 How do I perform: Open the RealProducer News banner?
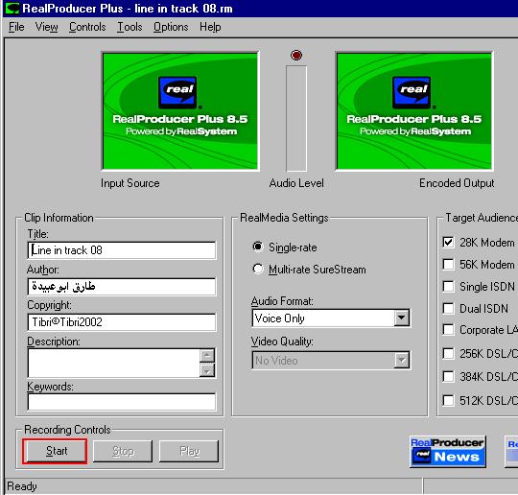coord(447,452)
